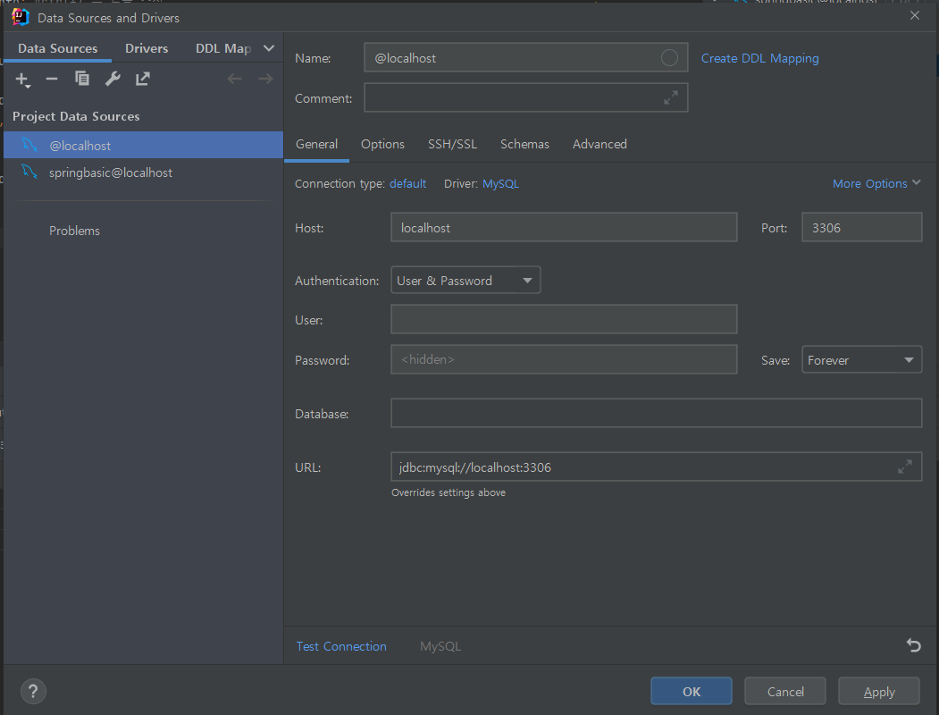939x715 pixels.
Task: Click the Password input field
Action: tap(564, 359)
